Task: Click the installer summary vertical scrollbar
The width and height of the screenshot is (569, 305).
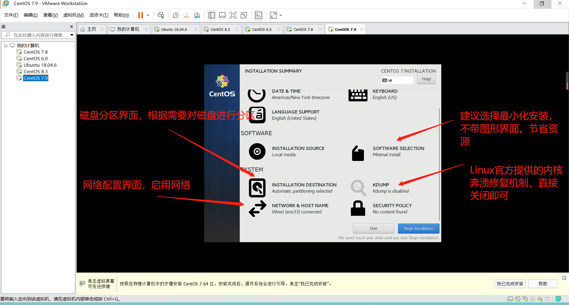Action: (439, 165)
